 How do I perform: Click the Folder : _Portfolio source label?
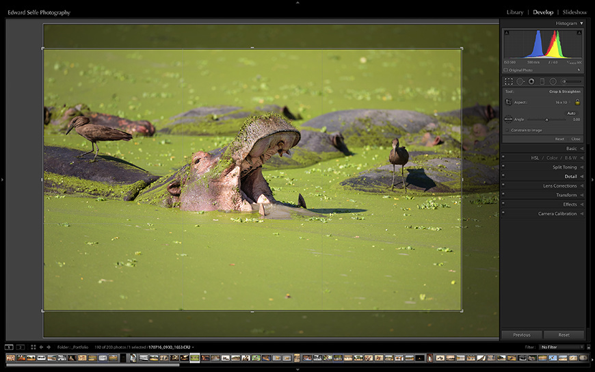(x=73, y=347)
